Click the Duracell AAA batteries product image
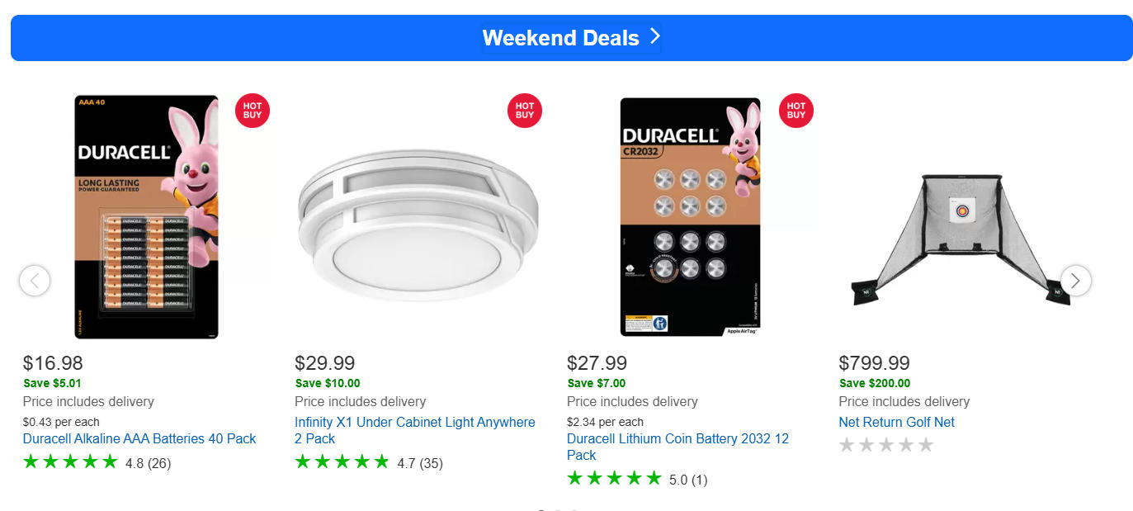The width and height of the screenshot is (1133, 511). pos(147,217)
